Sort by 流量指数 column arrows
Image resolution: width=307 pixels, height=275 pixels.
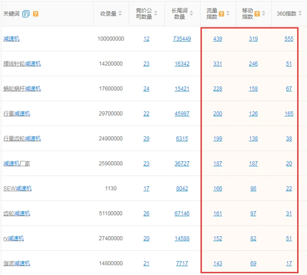228,13
